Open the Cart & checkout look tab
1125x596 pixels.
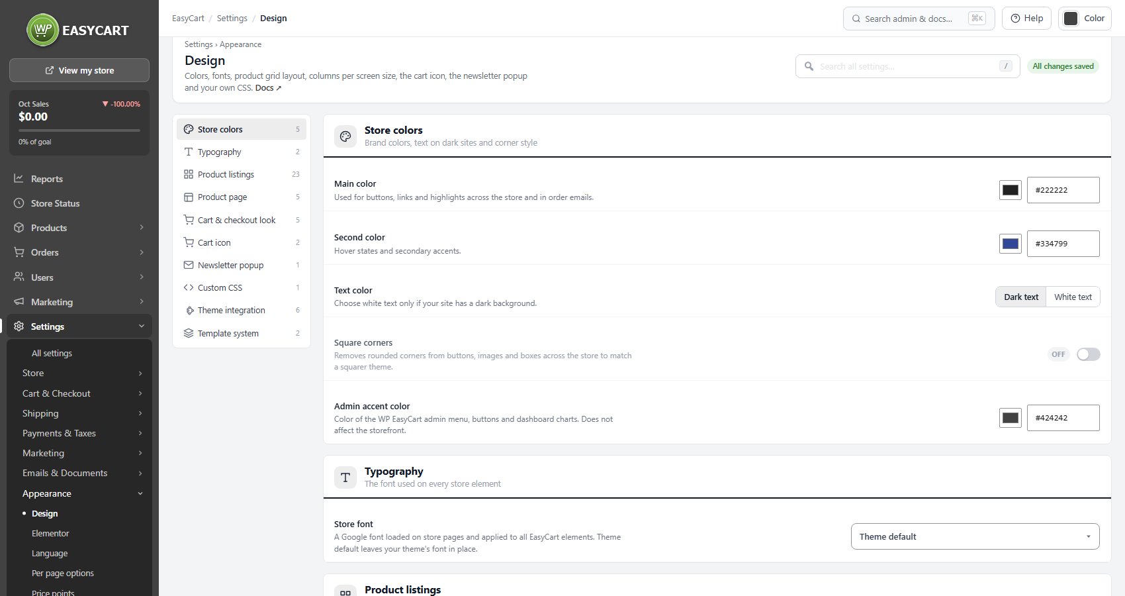tap(242, 220)
